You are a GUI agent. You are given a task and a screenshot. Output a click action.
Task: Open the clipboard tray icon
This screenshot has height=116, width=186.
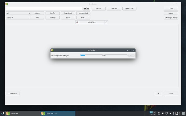[x=159, y=114]
